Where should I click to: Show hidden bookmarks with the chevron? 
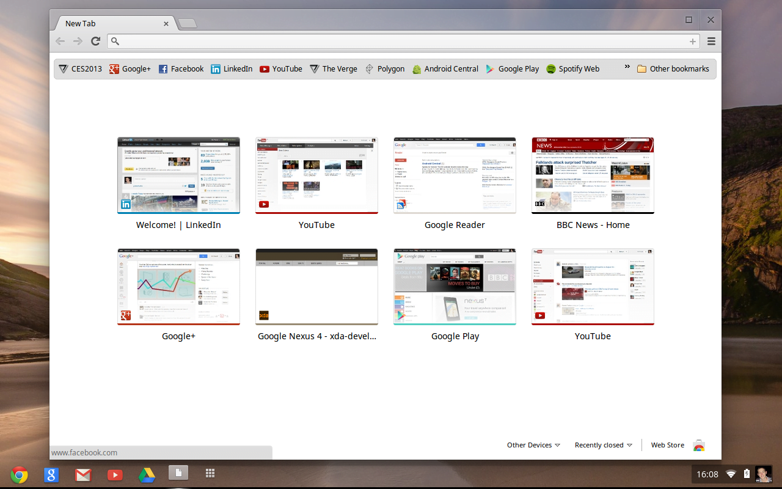tap(627, 67)
